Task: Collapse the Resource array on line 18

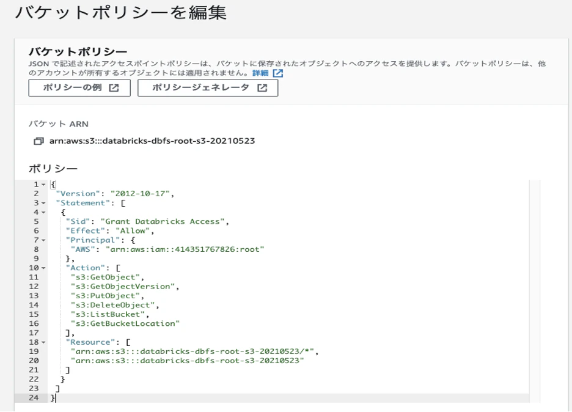Action: [x=43, y=342]
